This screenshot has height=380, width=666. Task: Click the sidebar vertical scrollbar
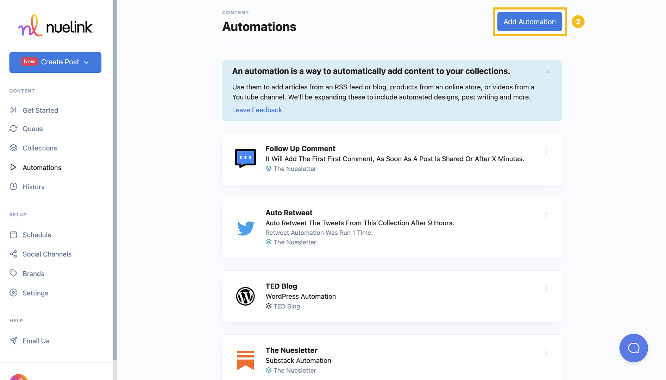coord(114,179)
